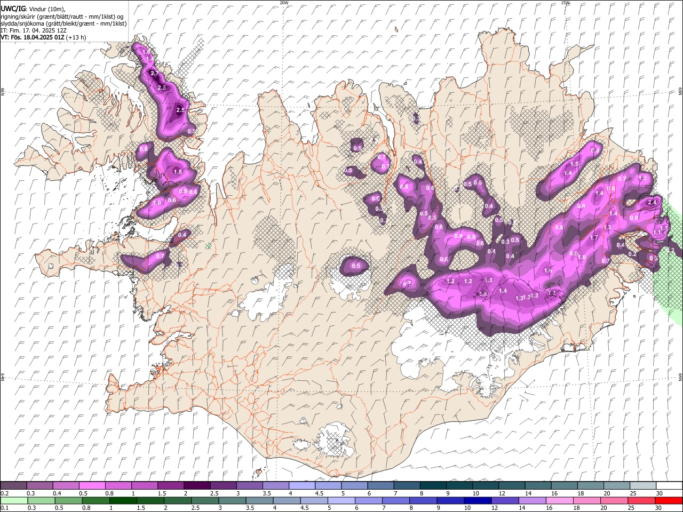Click the '4.5' label in top legend row
683x512 pixels.
pos(319,493)
